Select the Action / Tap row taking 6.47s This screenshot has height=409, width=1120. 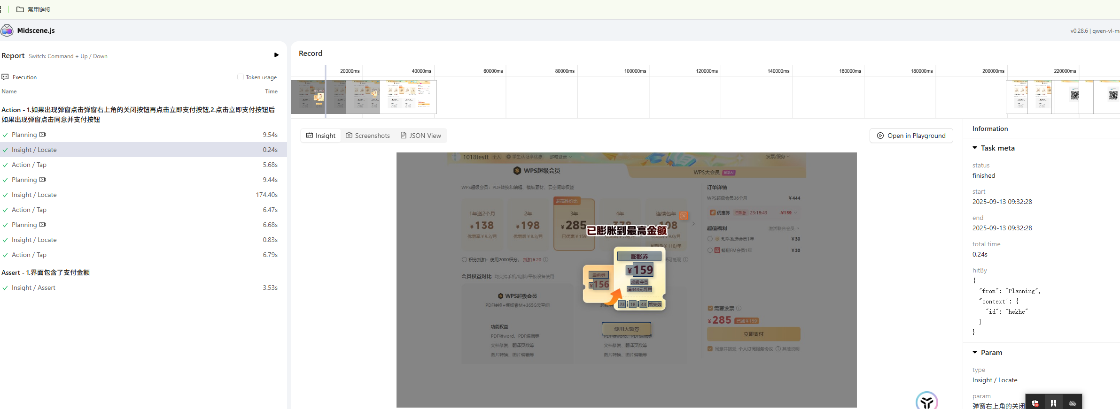pyautogui.click(x=143, y=210)
